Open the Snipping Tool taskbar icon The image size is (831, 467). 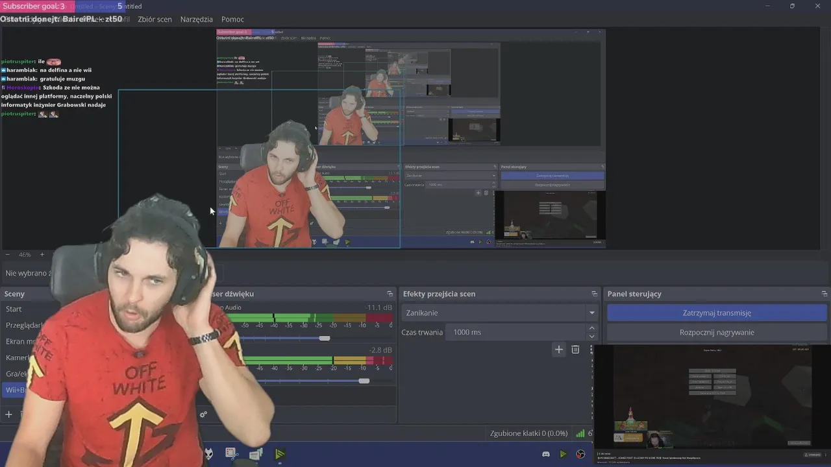pos(232,453)
